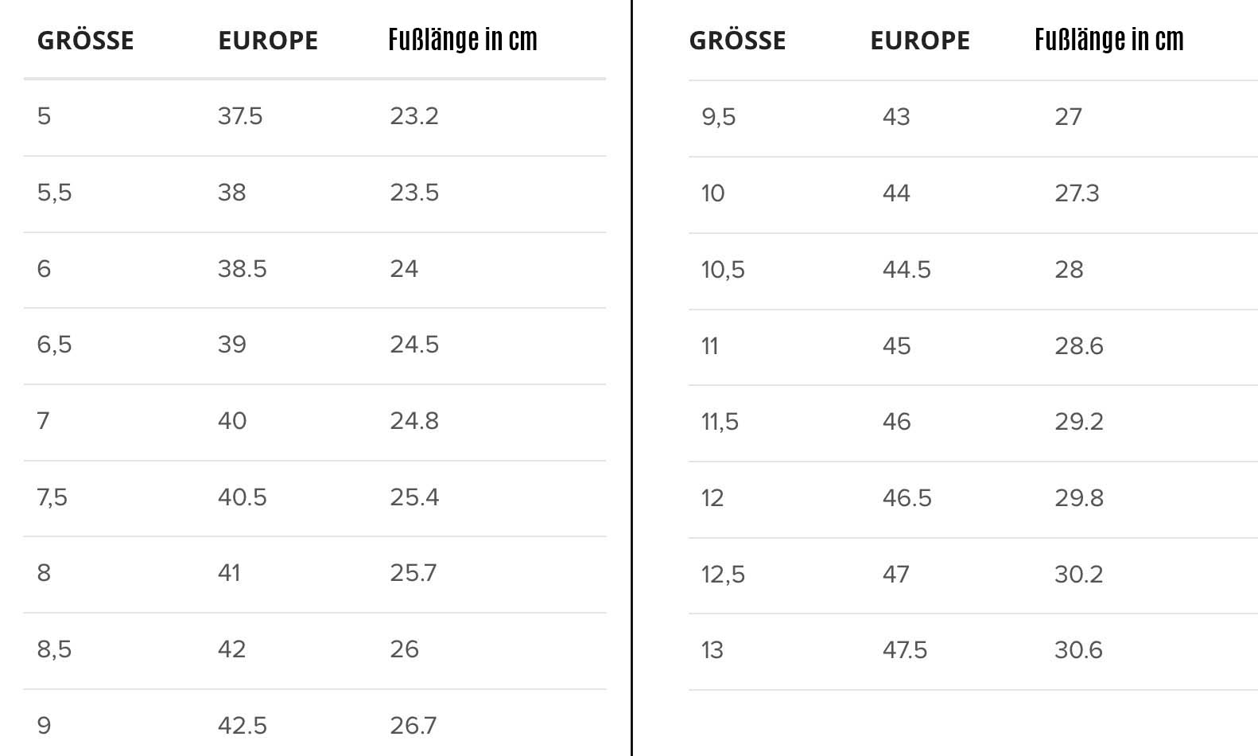This screenshot has height=756, width=1258.
Task: Click size 5 in the first row
Action: coord(44,116)
